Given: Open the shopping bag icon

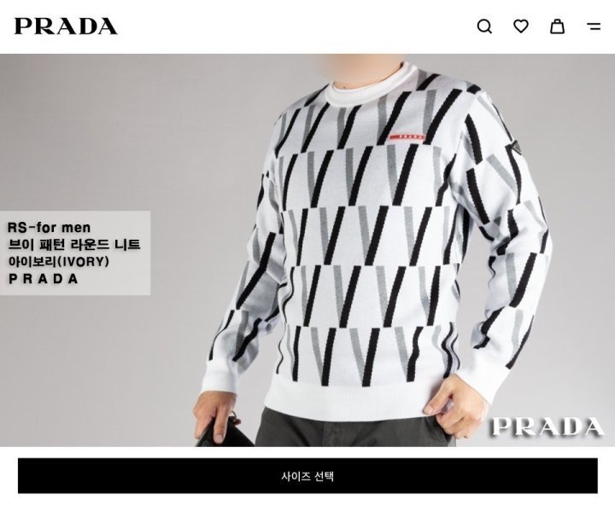Looking at the screenshot, I should coord(557,26).
